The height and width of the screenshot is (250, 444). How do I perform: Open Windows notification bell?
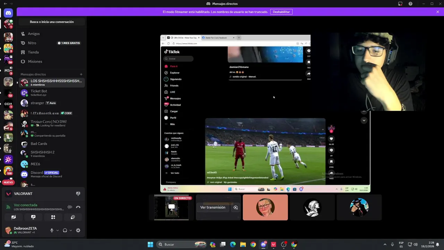[438, 244]
